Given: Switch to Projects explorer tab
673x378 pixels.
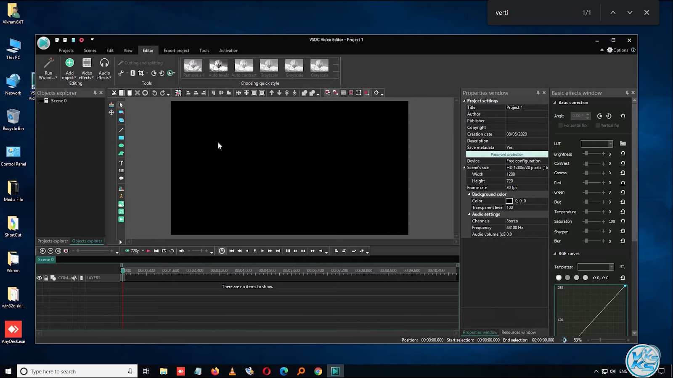Looking at the screenshot, I should click(53, 241).
